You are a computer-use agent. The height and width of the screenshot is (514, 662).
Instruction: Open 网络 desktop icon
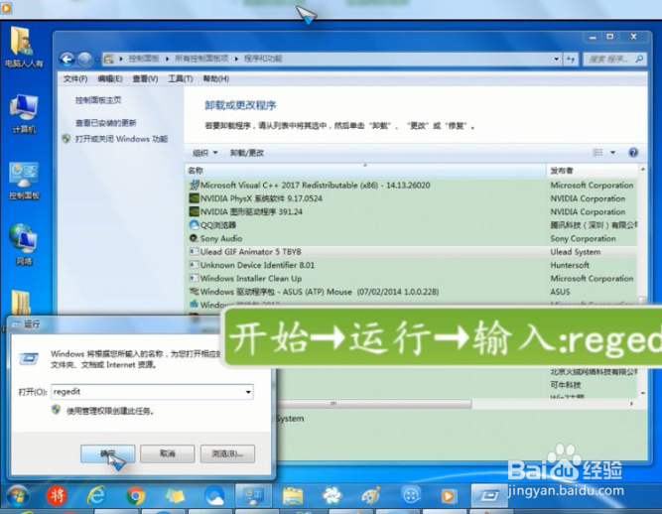24,245
